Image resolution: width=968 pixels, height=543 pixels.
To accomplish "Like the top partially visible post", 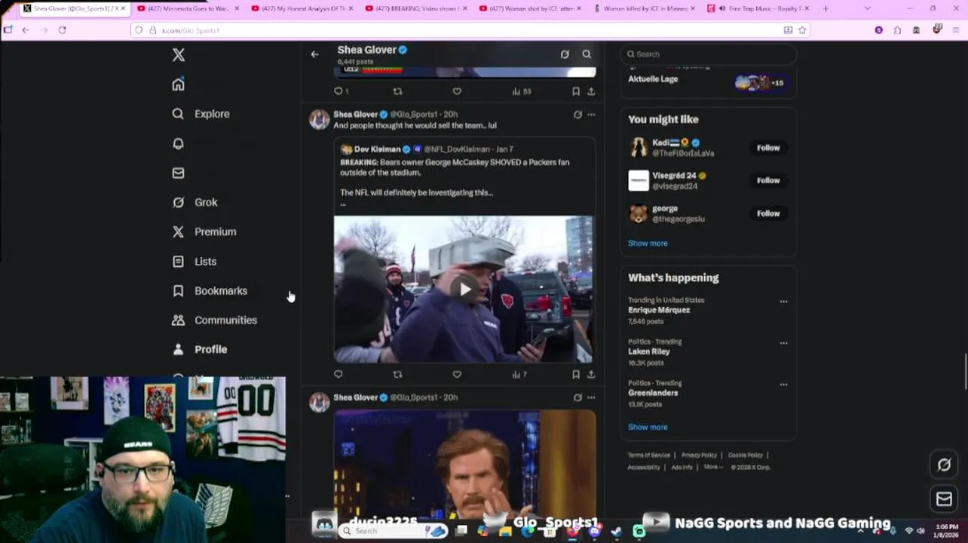I will click(457, 91).
